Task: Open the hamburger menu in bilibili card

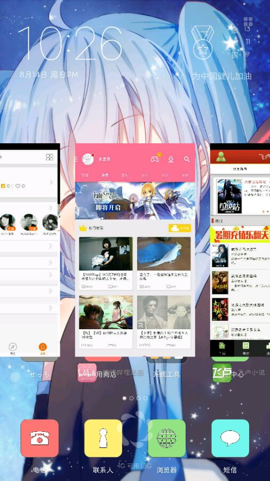Action: pyautogui.click(x=76, y=159)
